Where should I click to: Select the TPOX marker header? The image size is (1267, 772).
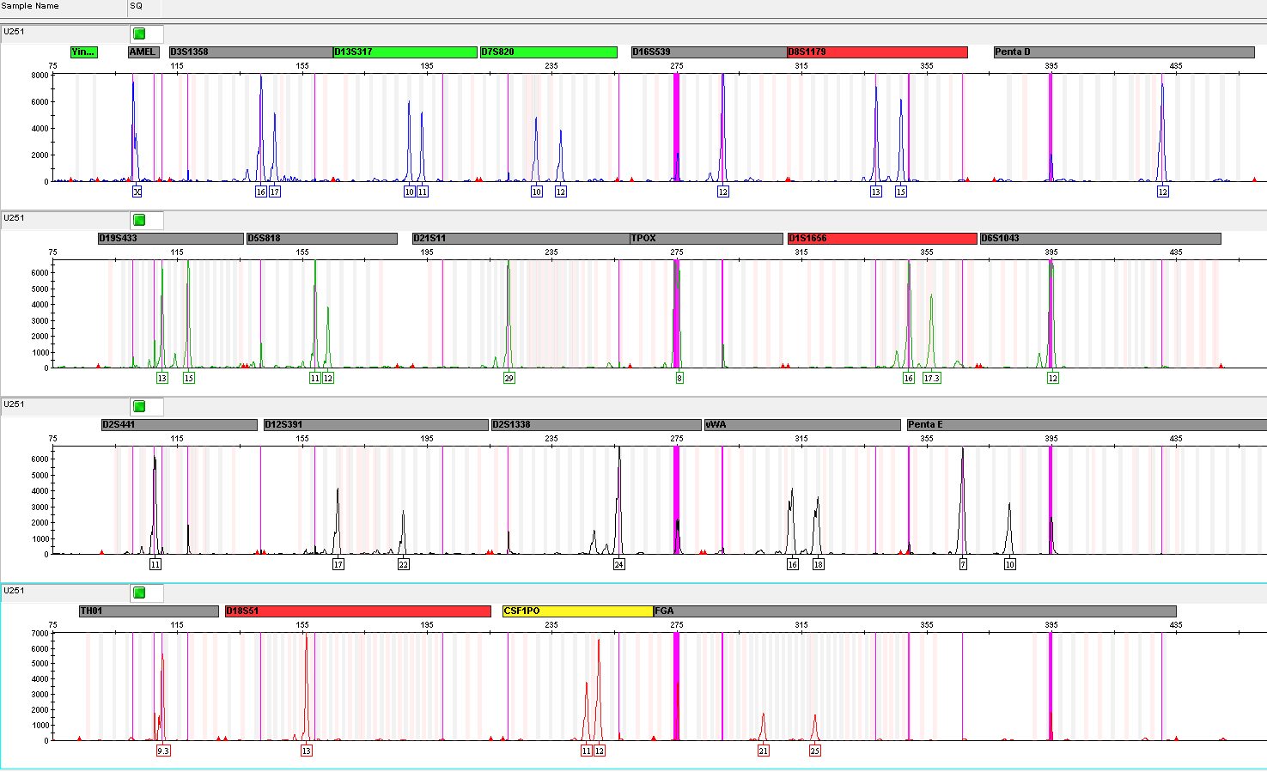pyautogui.click(x=707, y=239)
